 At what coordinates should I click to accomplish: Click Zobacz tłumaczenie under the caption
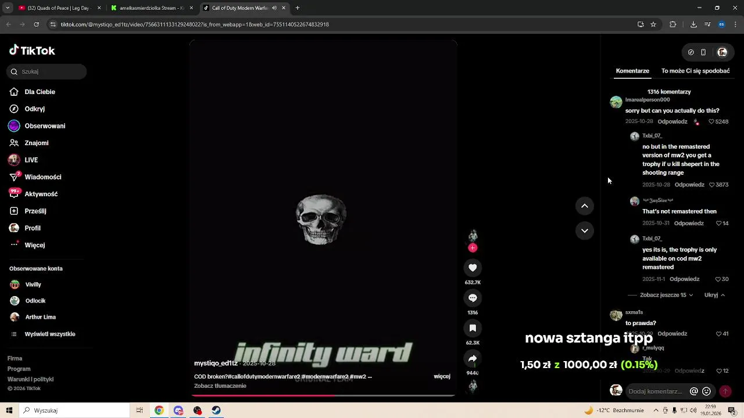click(220, 386)
